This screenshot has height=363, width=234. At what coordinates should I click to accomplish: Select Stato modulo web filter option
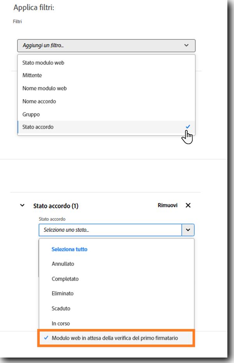43,62
